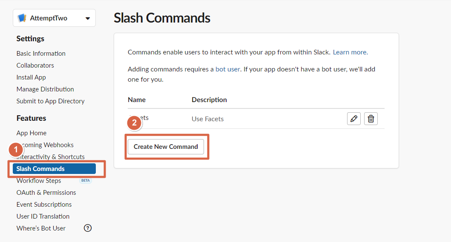451x242 pixels.
Task: Select User ID Translation
Action: coord(43,216)
